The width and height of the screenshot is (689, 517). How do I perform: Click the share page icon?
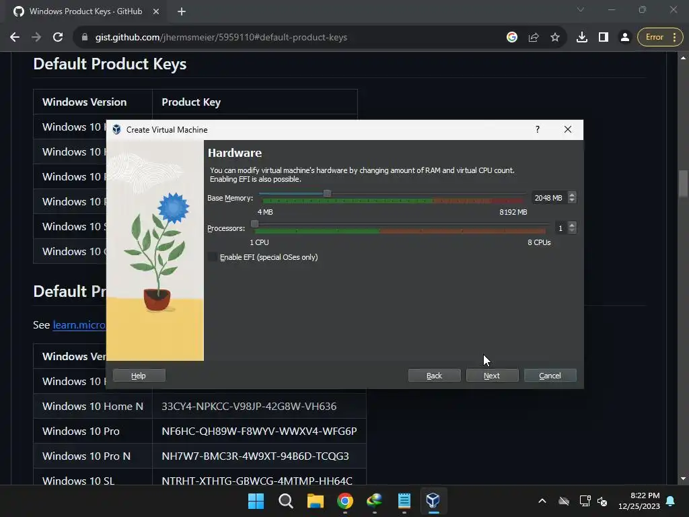click(x=534, y=38)
